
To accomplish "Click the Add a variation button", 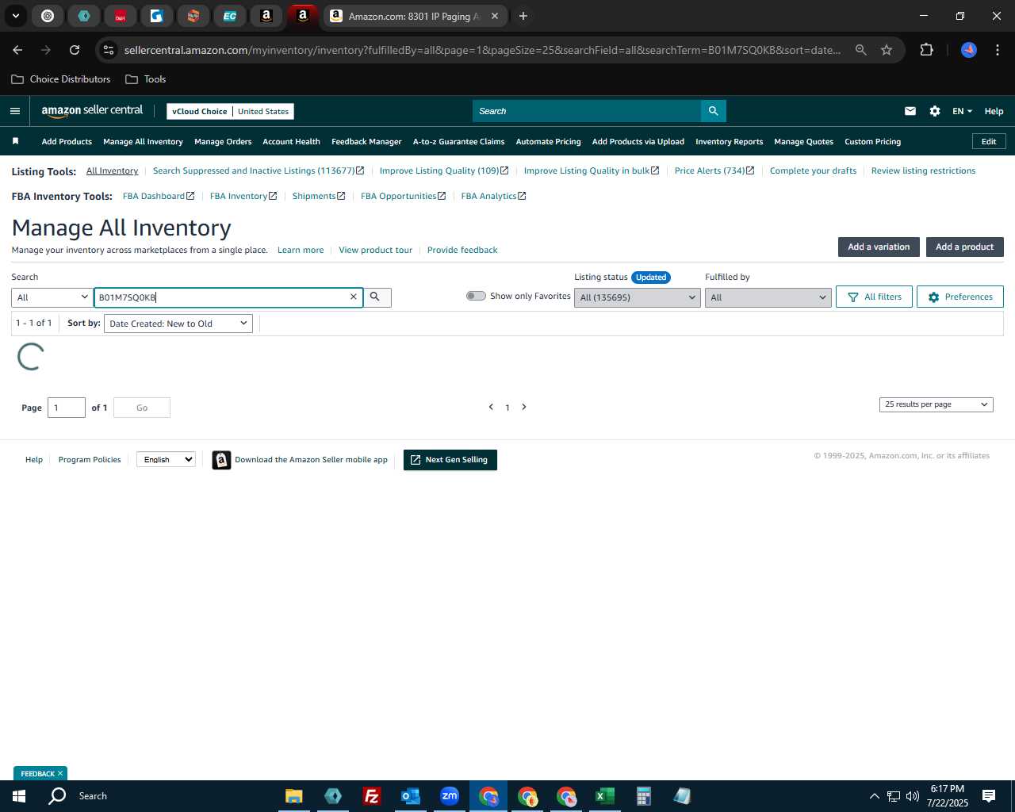I will click(879, 247).
